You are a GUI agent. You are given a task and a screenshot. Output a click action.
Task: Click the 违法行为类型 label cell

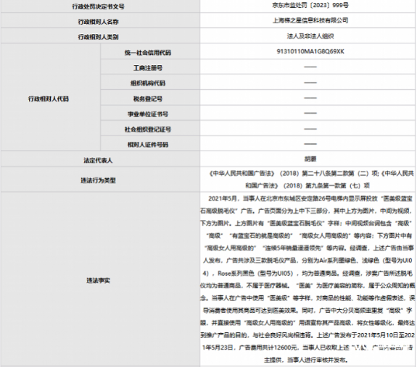[x=98, y=181]
